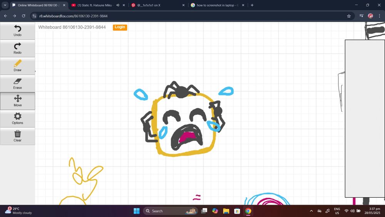Close the @_1x1x1x1 on X tab

pos(183,5)
